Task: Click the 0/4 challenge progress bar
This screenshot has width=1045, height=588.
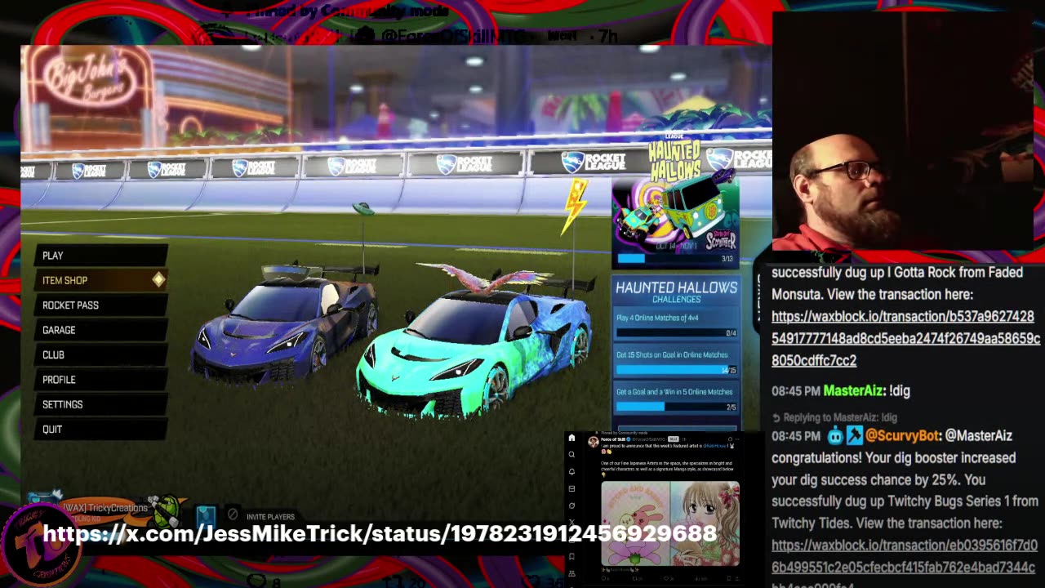Action: [x=676, y=332]
